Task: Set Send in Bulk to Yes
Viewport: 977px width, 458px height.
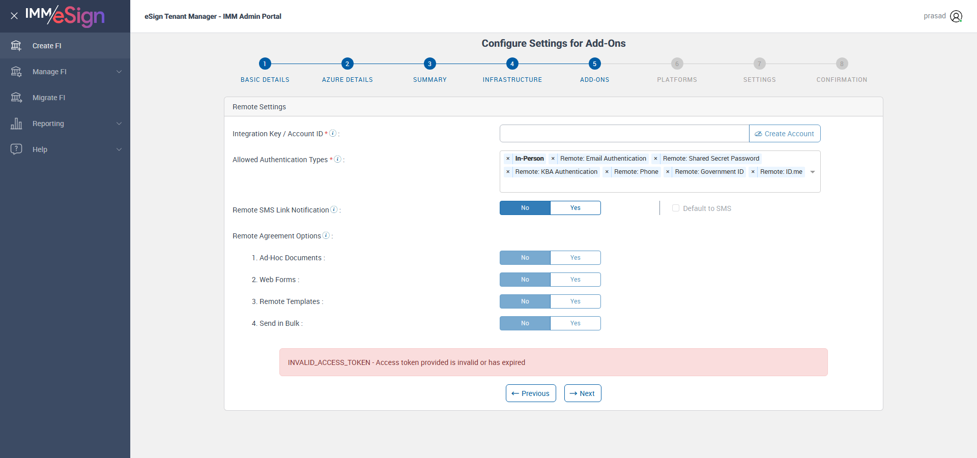Action: (x=576, y=323)
